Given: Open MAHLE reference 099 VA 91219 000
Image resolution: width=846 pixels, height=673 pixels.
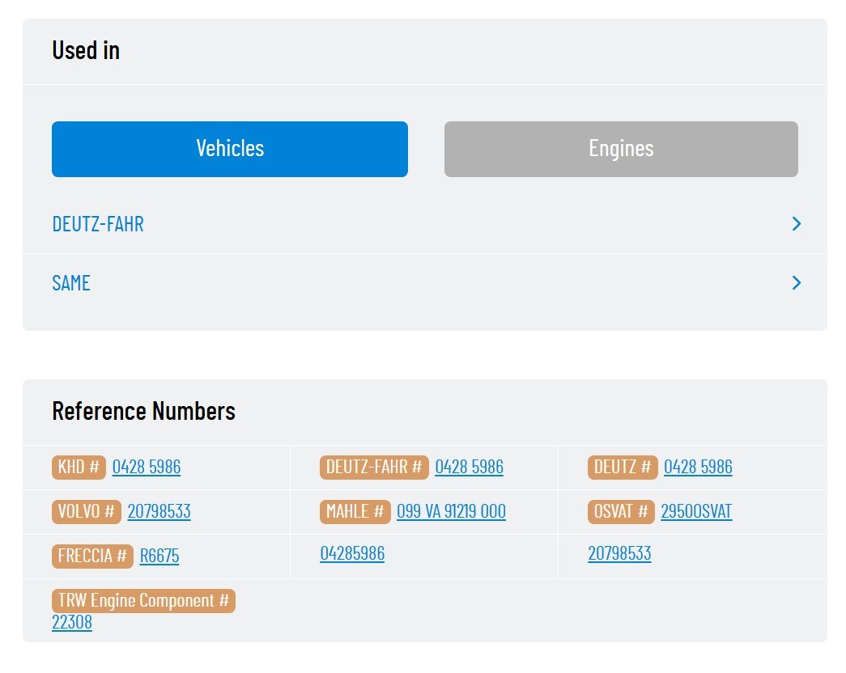Looking at the screenshot, I should [451, 511].
